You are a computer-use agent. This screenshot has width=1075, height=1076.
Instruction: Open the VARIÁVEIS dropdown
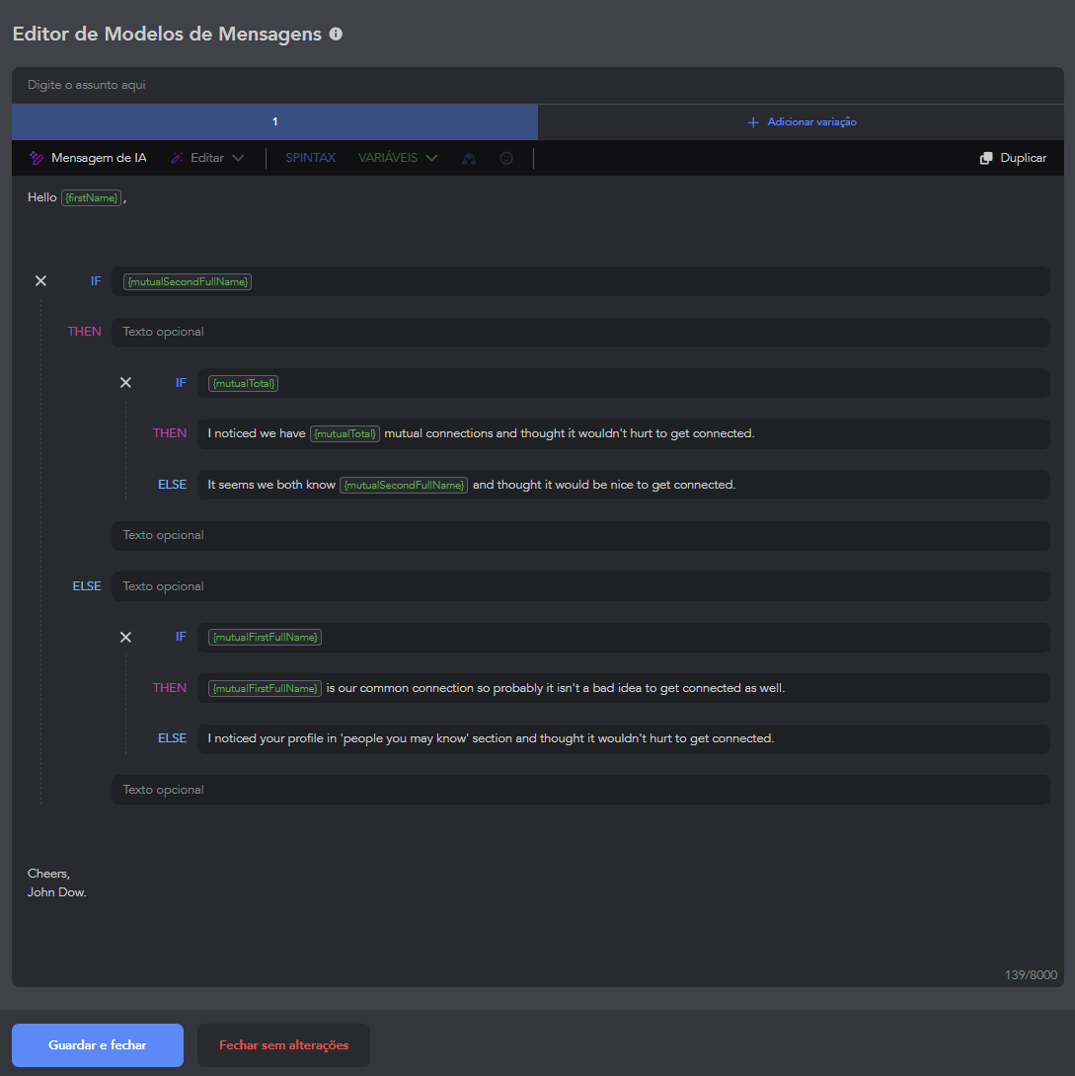pyautogui.click(x=398, y=158)
